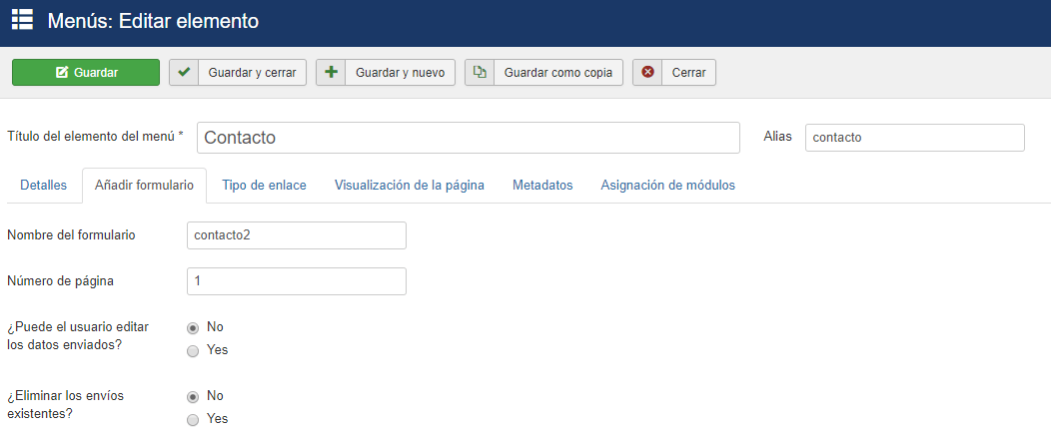Image resolution: width=1051 pixels, height=435 pixels.
Task: Select No for Eliminar los envíos existentes
Action: tap(193, 396)
